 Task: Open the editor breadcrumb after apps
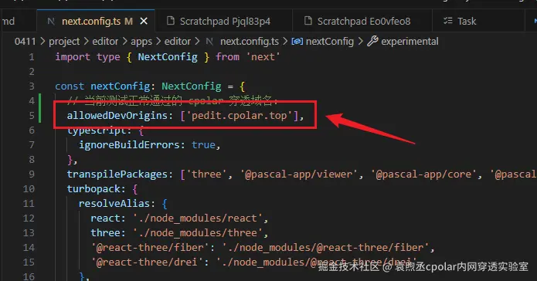coord(178,42)
